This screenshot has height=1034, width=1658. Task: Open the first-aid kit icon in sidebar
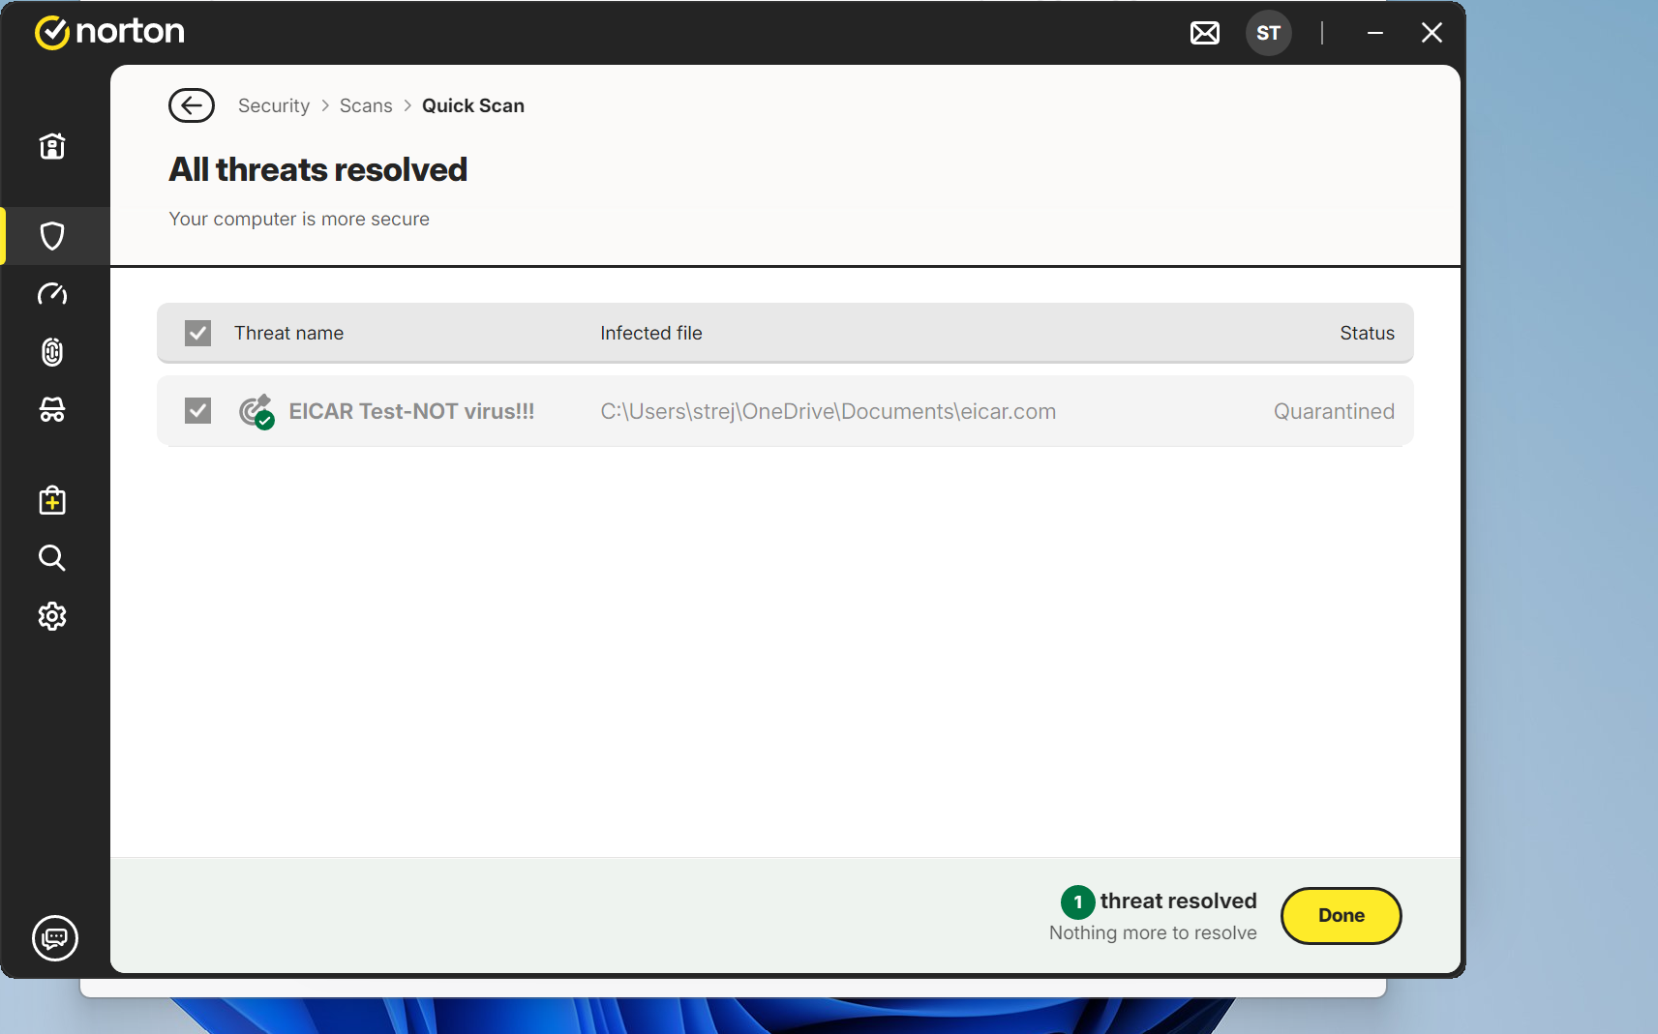tap(52, 500)
